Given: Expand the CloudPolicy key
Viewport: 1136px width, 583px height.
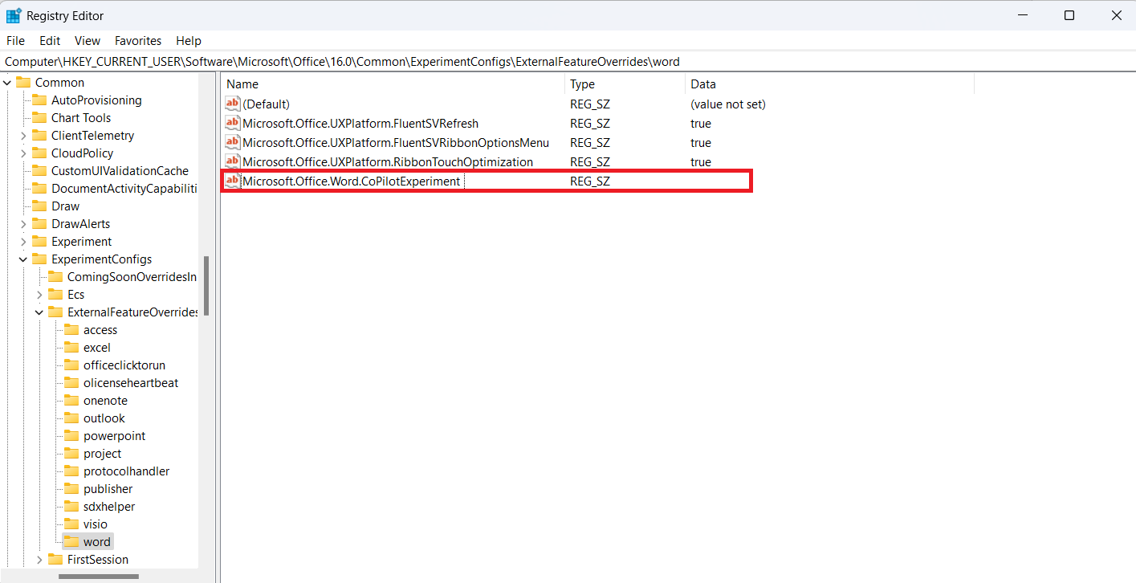Looking at the screenshot, I should coord(23,153).
